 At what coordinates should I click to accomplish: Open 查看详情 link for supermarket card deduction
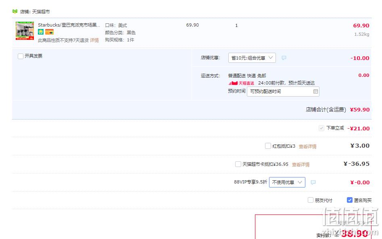coord(301,165)
